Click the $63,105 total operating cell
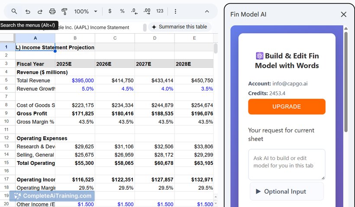The width and height of the screenshot is (355, 207). click(194, 163)
